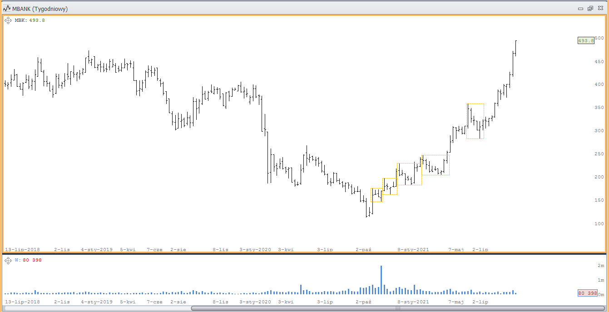Click the red 80 398 volume tag on the axis
609x312 pixels.
(x=587, y=293)
